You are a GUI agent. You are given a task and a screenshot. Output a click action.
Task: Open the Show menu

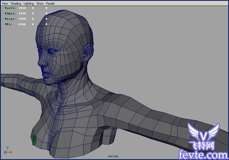40,3
